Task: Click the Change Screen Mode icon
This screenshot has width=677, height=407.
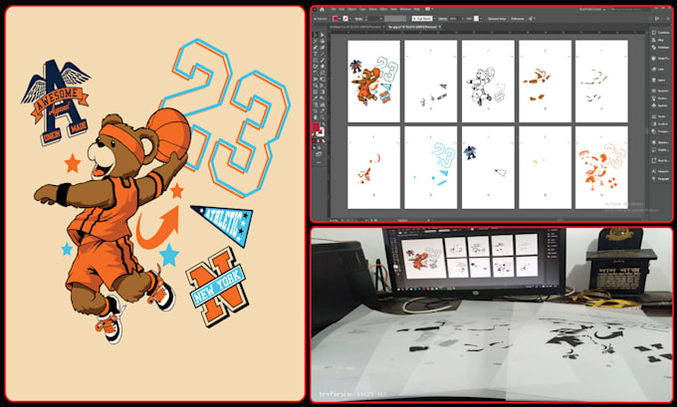Action: (x=319, y=153)
